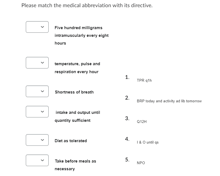The height and width of the screenshot is (176, 220).
Task: Click the 'intake and output until quantity sufficient' text
Action: (x=77, y=116)
